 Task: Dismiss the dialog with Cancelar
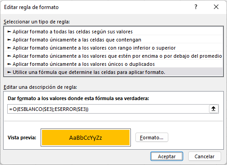204,156
